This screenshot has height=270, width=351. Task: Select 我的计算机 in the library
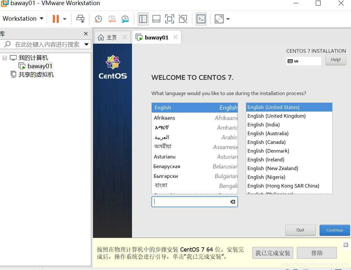click(33, 58)
